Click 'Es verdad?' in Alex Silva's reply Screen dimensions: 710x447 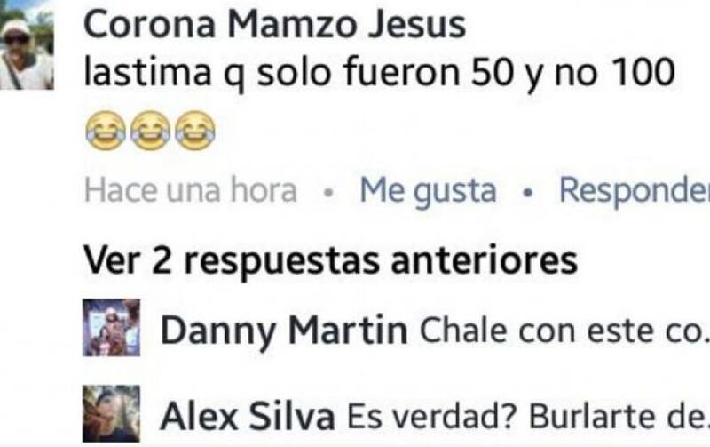point(431,417)
